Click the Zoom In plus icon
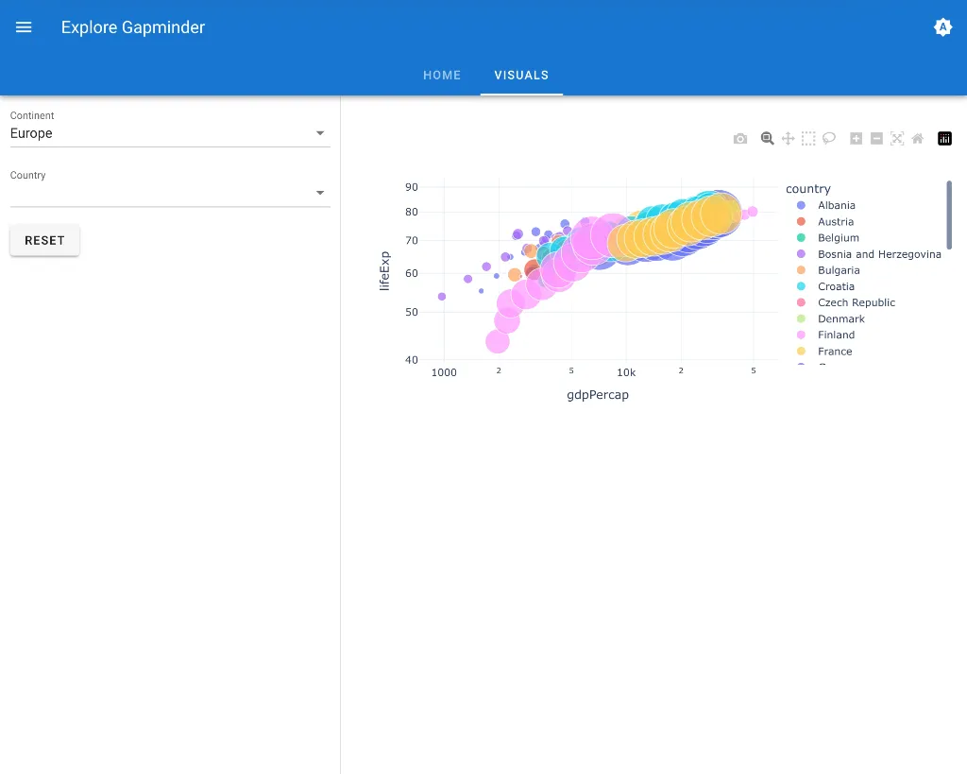Screen dimensions: 967x774 click(857, 139)
